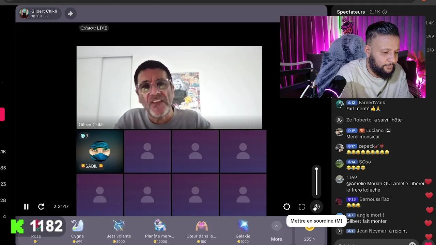Click Luciano's username in chat
This screenshot has width=436, height=245.
[375, 130]
